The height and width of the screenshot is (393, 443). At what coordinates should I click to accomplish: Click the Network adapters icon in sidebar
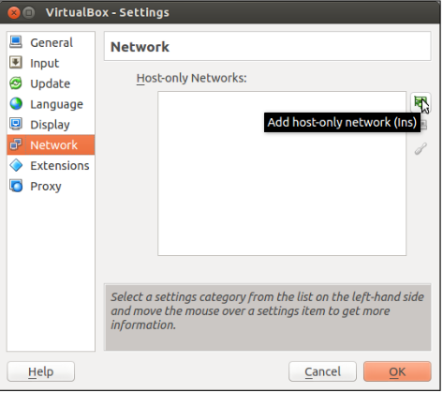pyautogui.click(x=16, y=144)
